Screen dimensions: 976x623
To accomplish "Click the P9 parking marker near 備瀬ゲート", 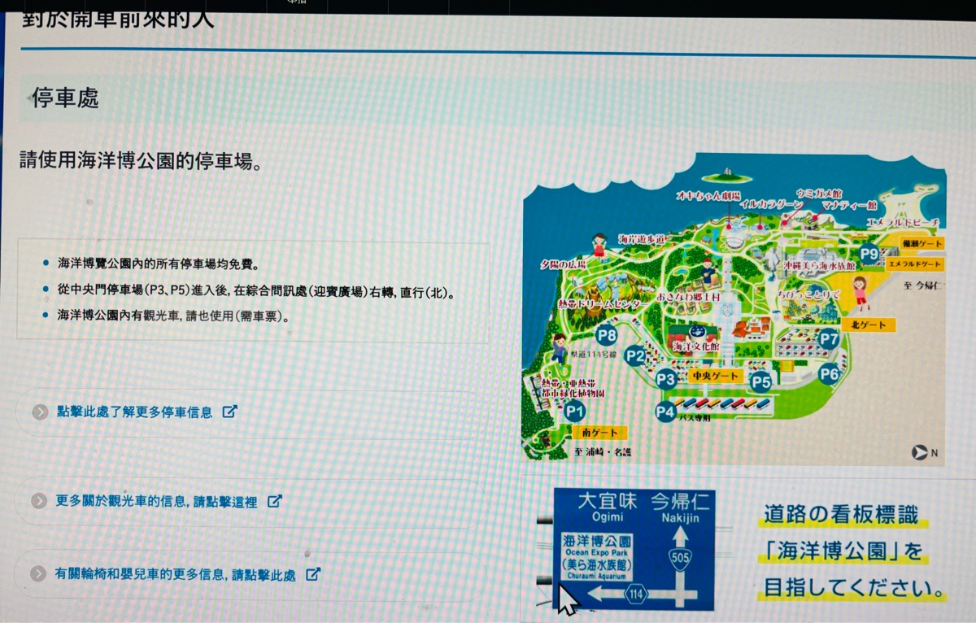I will pos(870,255).
